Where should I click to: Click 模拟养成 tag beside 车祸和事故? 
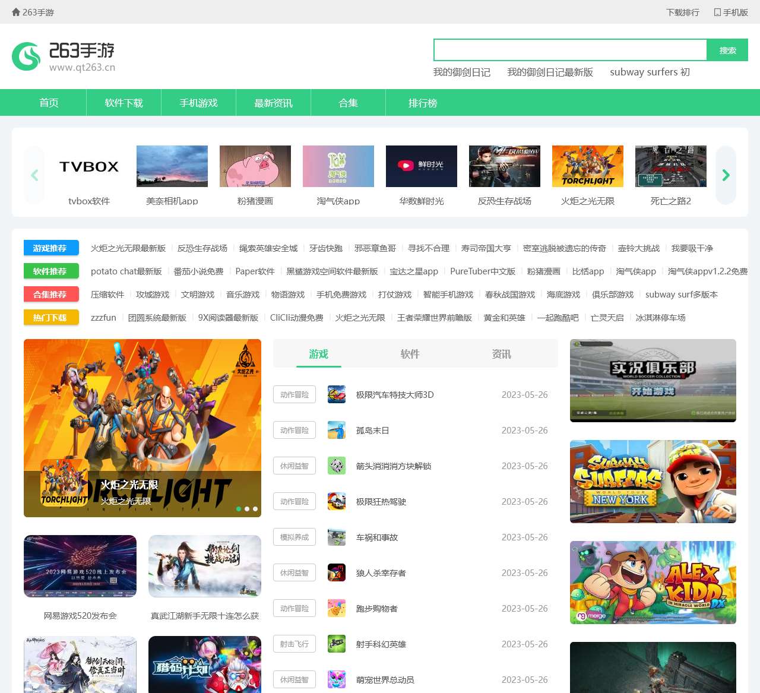(x=294, y=537)
